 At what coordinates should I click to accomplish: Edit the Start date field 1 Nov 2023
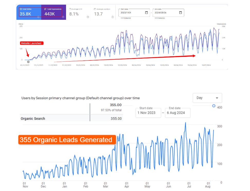pyautogui.click(x=148, y=113)
